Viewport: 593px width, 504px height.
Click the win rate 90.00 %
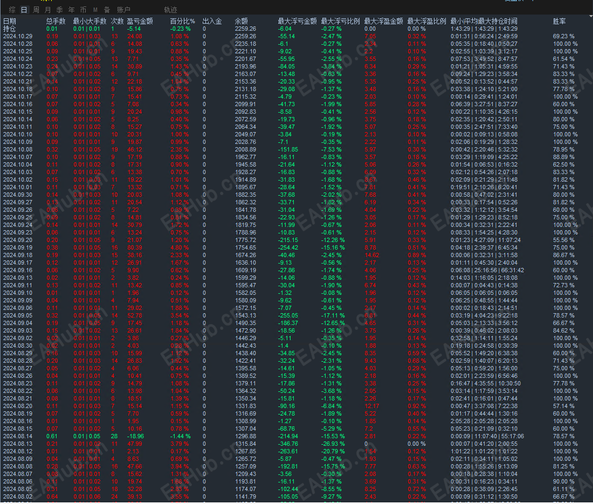563,482
